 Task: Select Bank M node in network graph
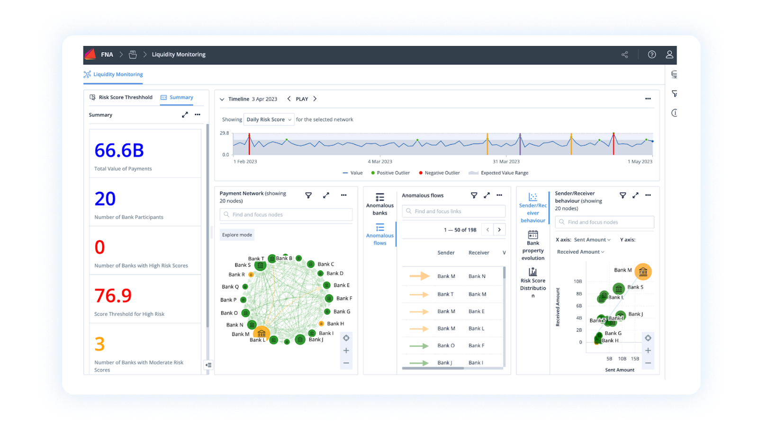(262, 333)
